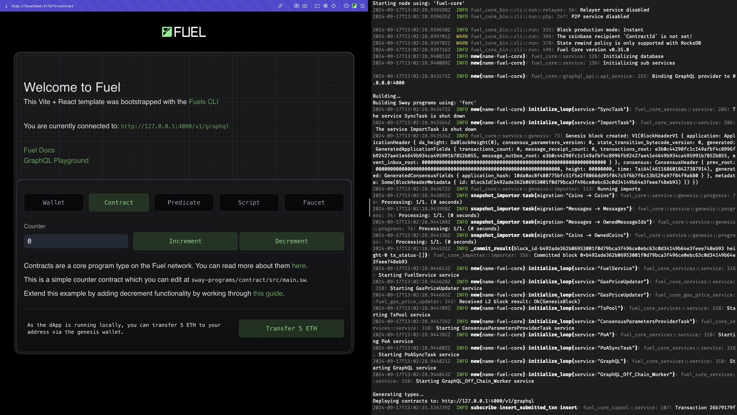Viewport: 737px width, 415px height.
Task: Click the sway-programs/contract/src/main.sw path text
Action: 249,280
